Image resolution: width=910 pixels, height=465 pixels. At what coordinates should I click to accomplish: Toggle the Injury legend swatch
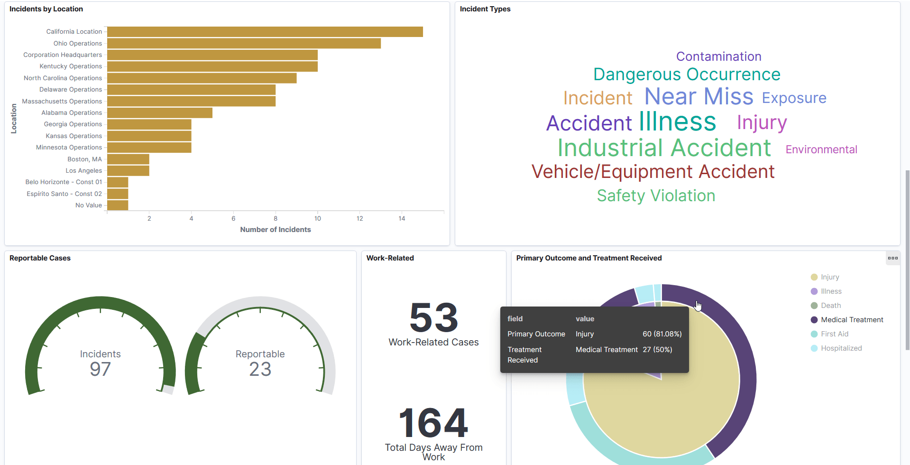point(814,277)
